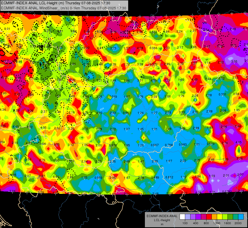Pick the red legend color swatch
This screenshot has width=248, height=228.
coord(209,217)
